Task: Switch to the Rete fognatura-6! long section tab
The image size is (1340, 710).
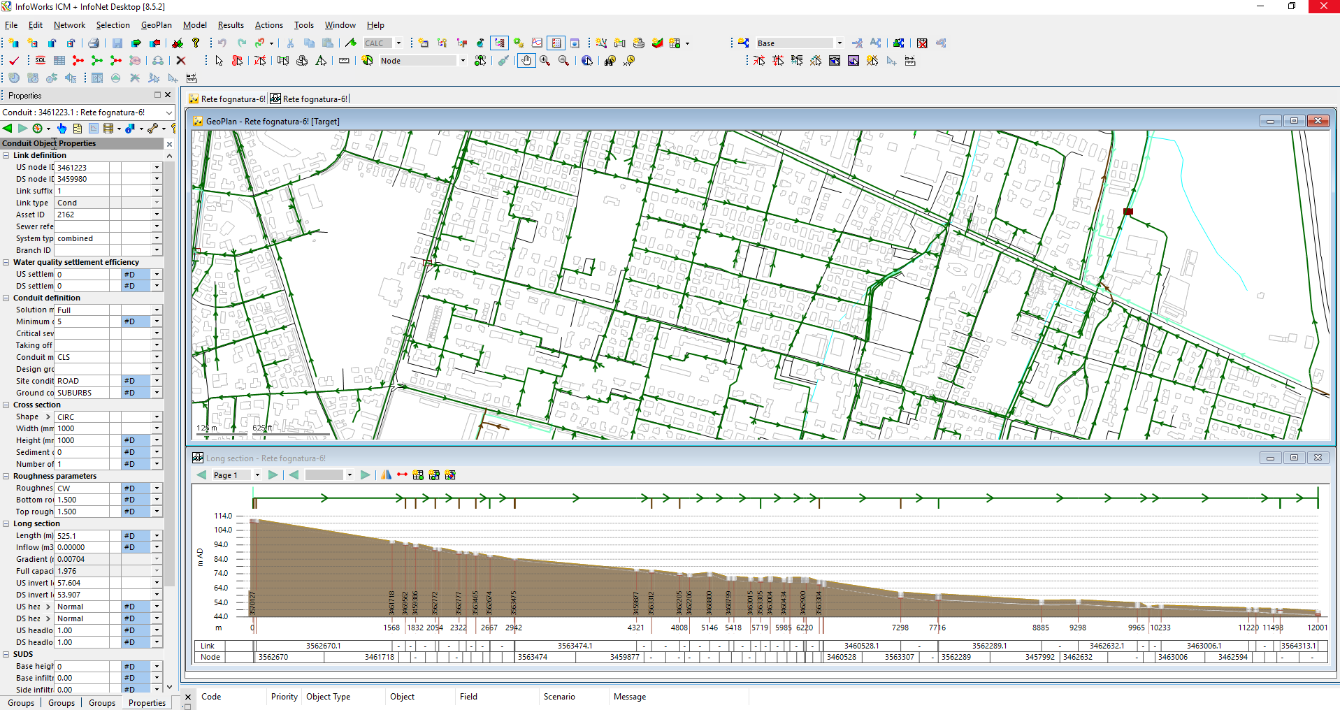Action: (309, 99)
